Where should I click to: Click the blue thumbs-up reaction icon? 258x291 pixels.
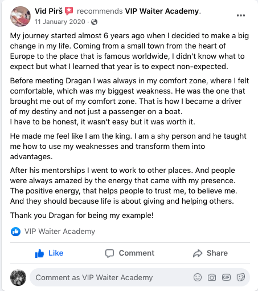click(15, 232)
